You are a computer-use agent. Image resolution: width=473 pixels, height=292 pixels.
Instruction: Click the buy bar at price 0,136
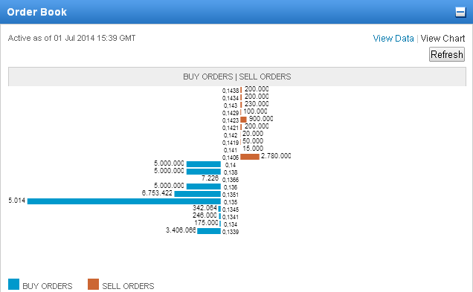204,186
